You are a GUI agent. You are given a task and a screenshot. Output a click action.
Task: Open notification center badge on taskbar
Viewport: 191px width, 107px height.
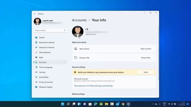coord(188,104)
